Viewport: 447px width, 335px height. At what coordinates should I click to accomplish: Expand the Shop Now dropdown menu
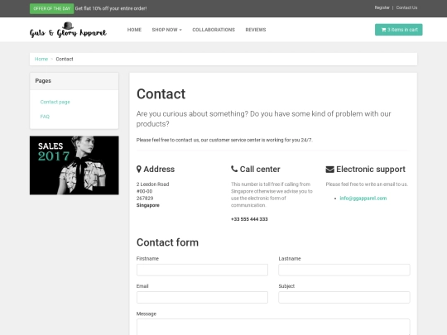pos(166,30)
